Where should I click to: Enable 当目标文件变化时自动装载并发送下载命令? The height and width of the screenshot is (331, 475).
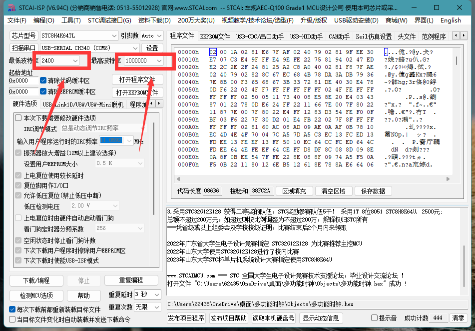pos(12,319)
